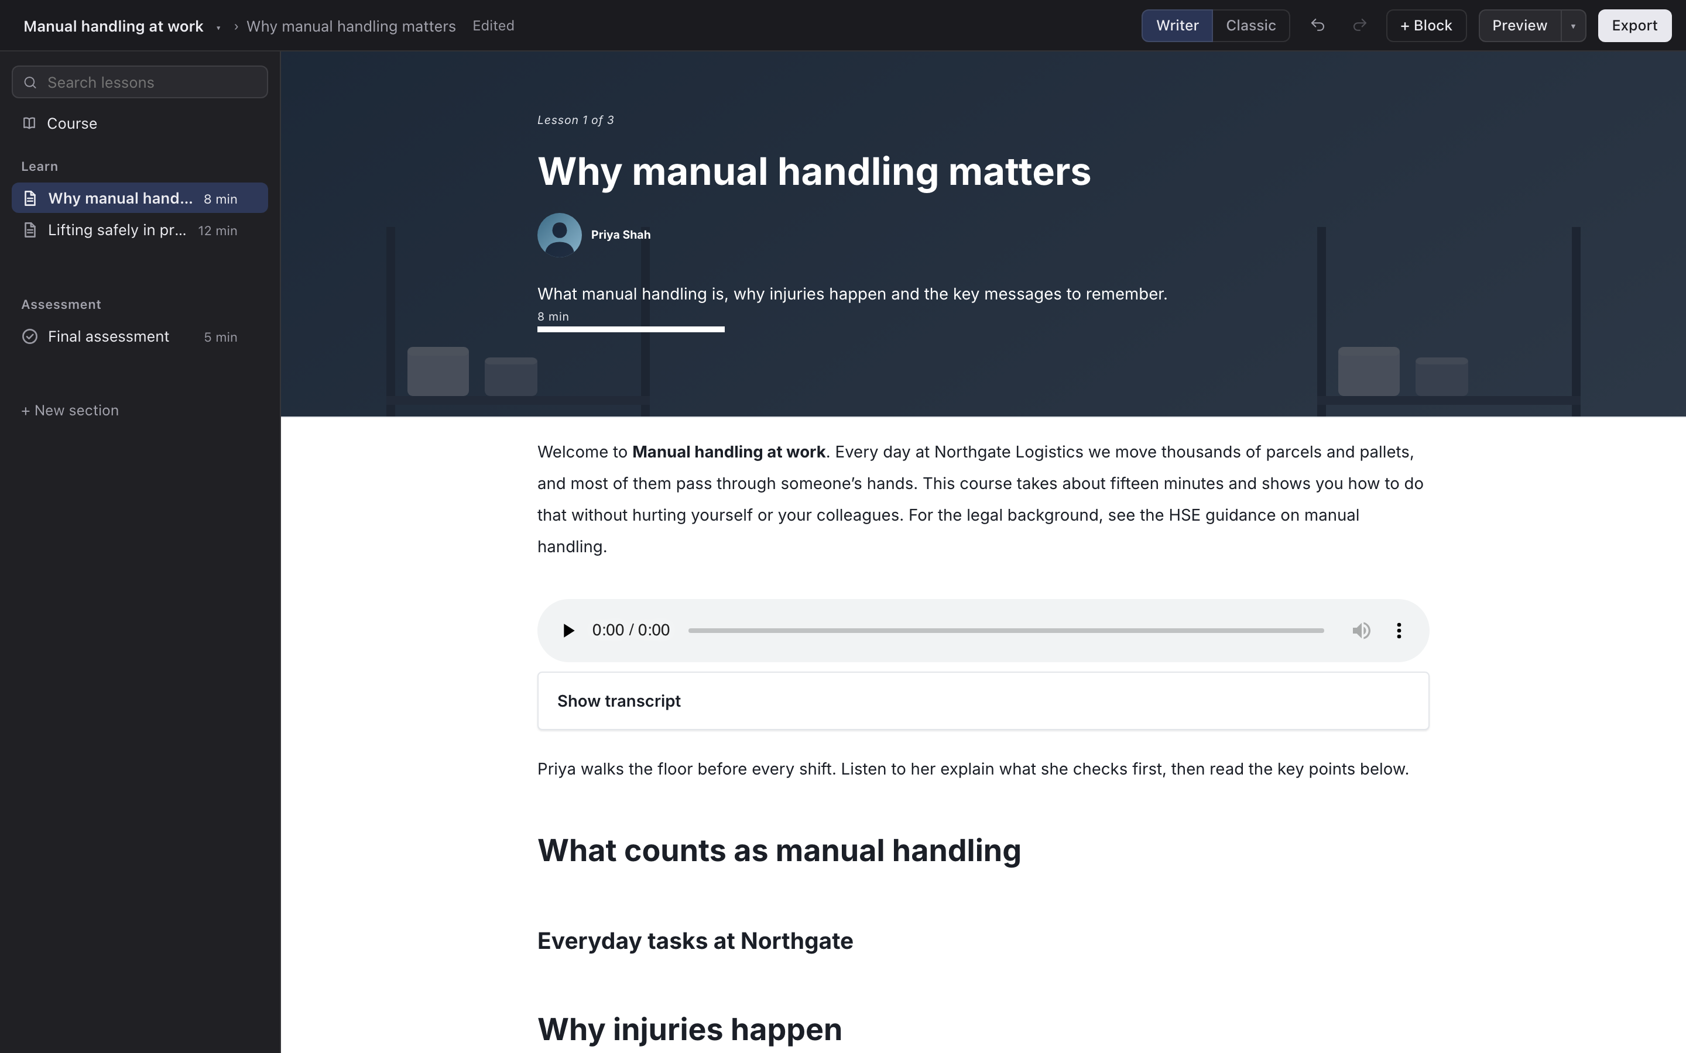Click the Export button
The height and width of the screenshot is (1053, 1686).
tap(1634, 26)
